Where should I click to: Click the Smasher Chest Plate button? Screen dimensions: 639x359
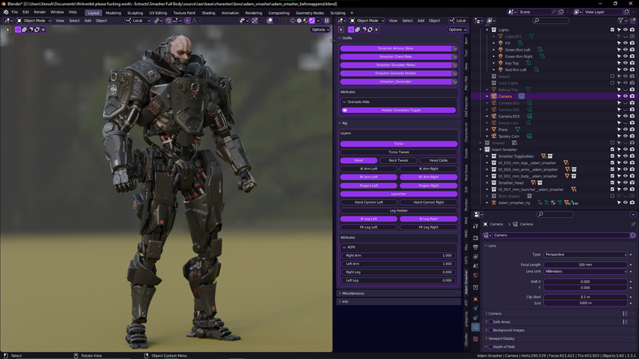pyautogui.click(x=395, y=57)
